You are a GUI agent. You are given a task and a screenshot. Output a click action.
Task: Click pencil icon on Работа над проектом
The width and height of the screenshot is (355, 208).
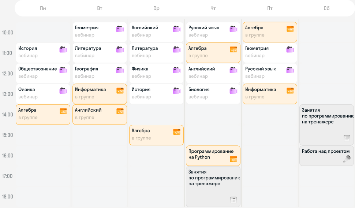(347, 159)
